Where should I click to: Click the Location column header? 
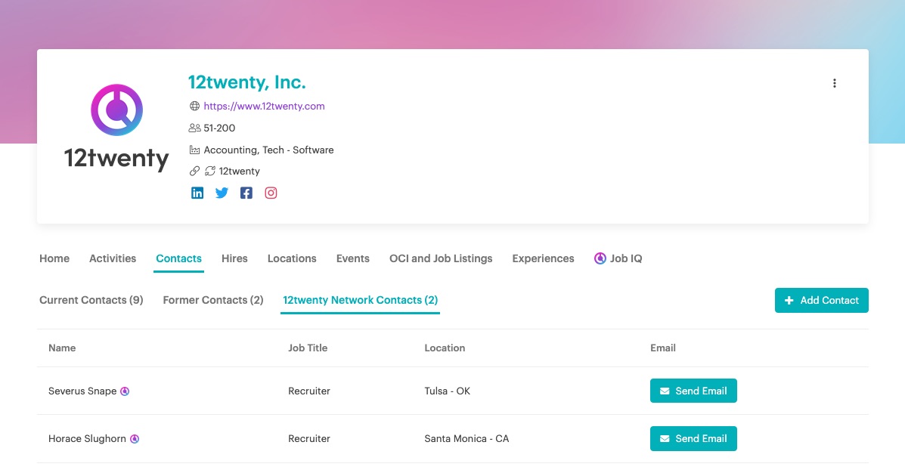tap(445, 348)
